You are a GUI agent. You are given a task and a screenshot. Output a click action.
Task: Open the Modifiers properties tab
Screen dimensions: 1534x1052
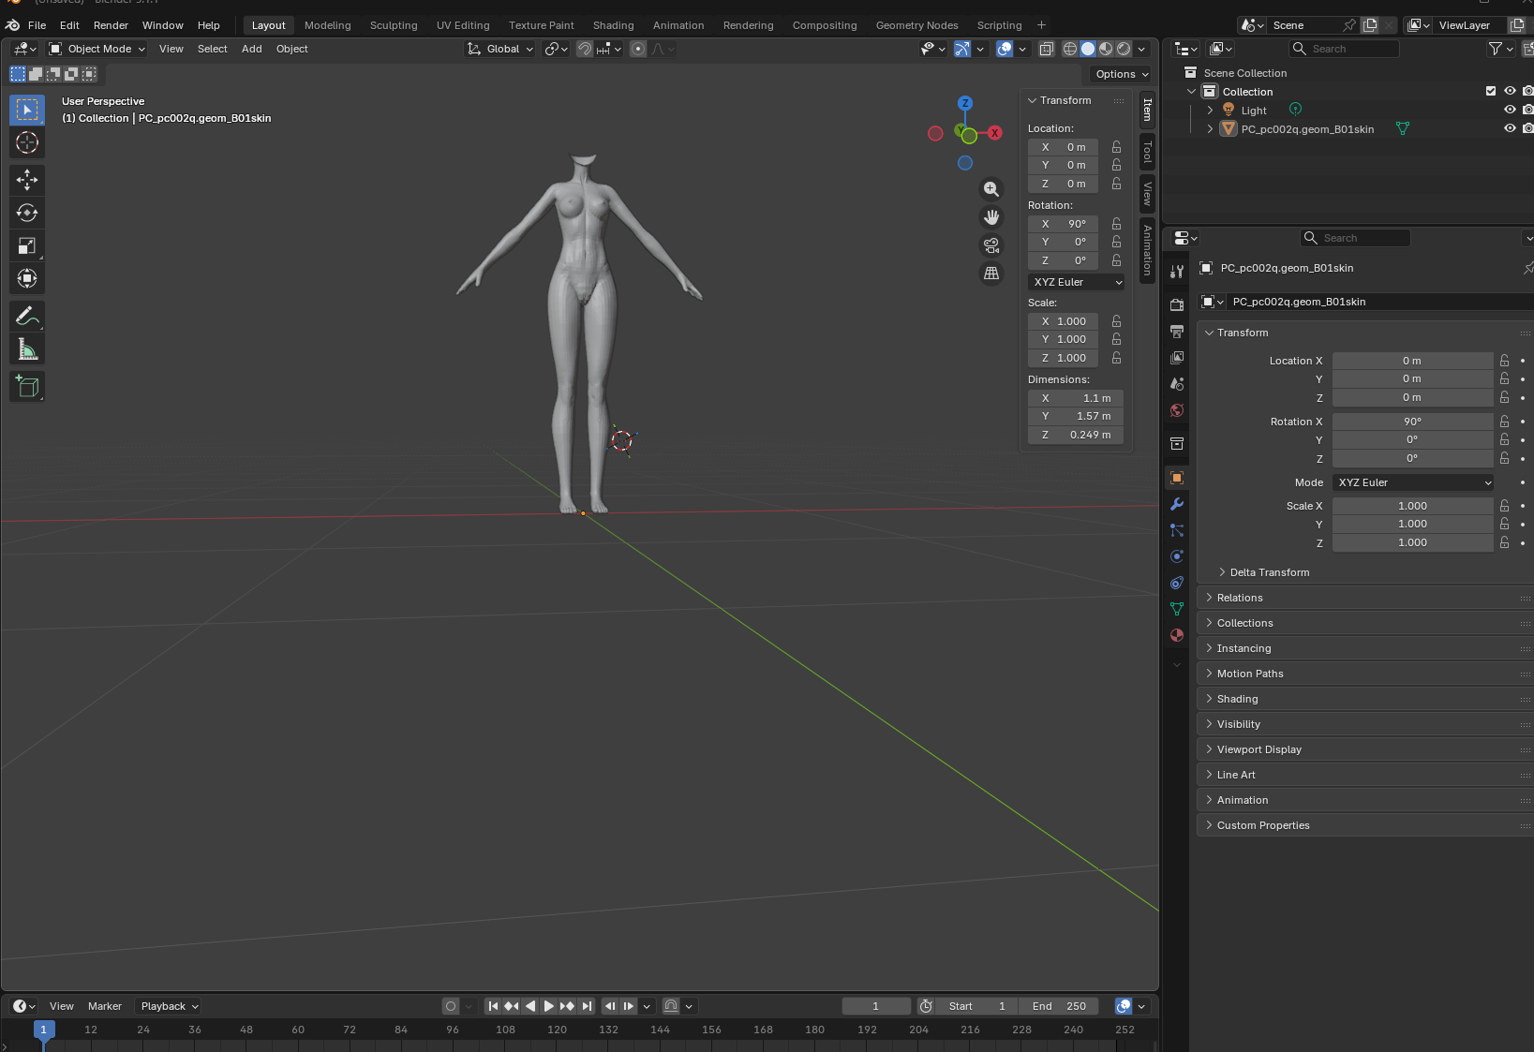point(1177,504)
